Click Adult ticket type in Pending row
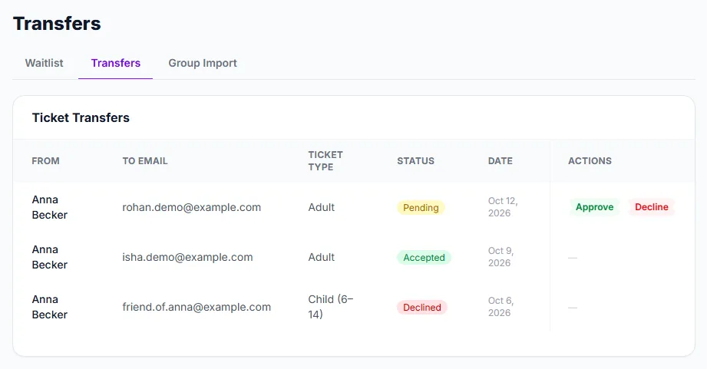707x369 pixels. 322,207
